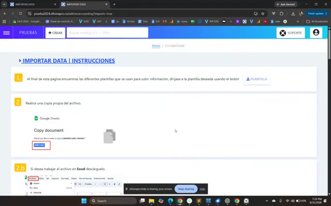
Task: Open Wi-Fi network tray icon
Action: (288, 201)
